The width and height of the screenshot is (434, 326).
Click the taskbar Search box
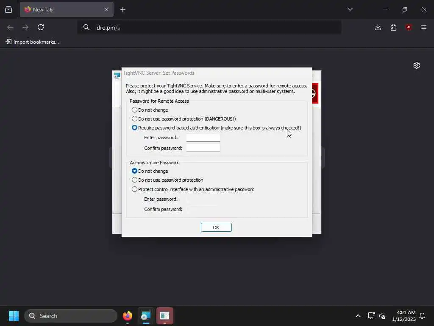[71, 316]
